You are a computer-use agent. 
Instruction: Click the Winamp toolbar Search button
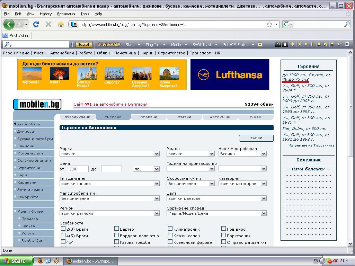[x=84, y=45]
